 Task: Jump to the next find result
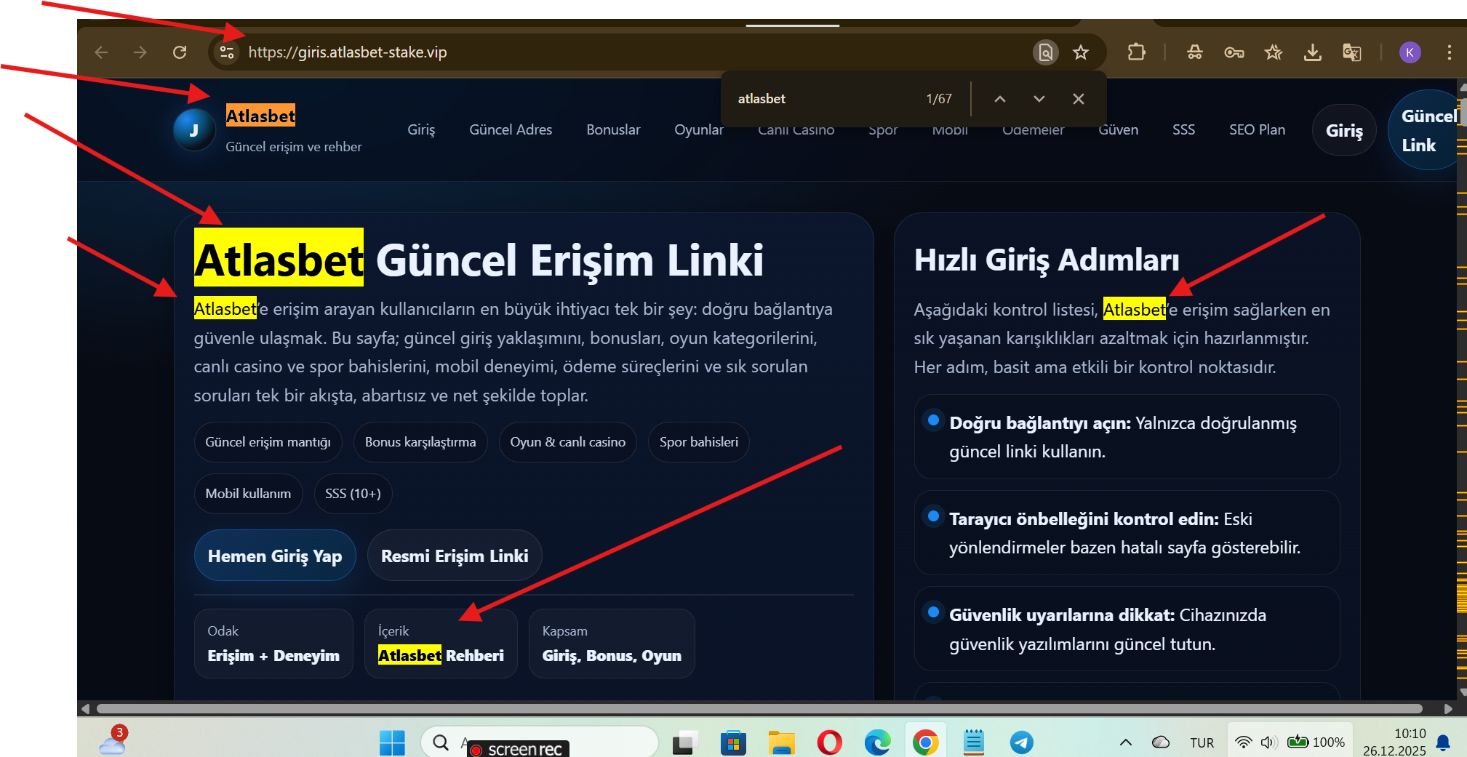point(1039,99)
